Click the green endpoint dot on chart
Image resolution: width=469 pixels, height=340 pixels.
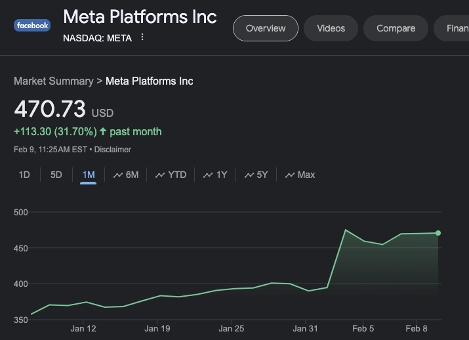tap(438, 233)
